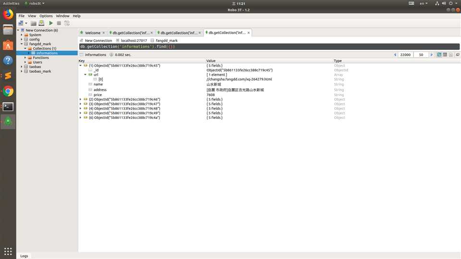Open Terminal from the dock

[8, 106]
